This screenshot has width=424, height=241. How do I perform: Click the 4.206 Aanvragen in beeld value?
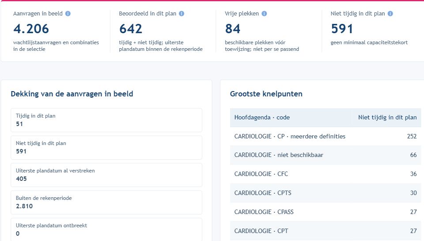[x=31, y=29]
